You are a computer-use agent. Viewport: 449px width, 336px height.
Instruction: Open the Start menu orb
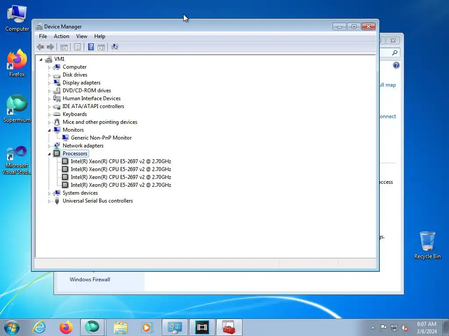12,327
